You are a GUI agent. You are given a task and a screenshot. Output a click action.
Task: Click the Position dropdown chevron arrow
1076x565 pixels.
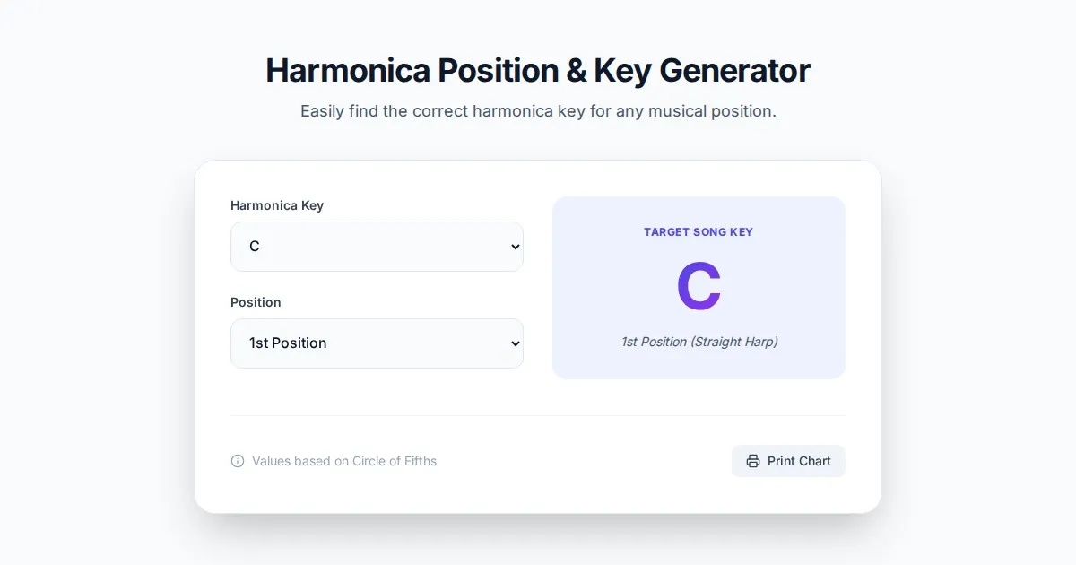[515, 343]
